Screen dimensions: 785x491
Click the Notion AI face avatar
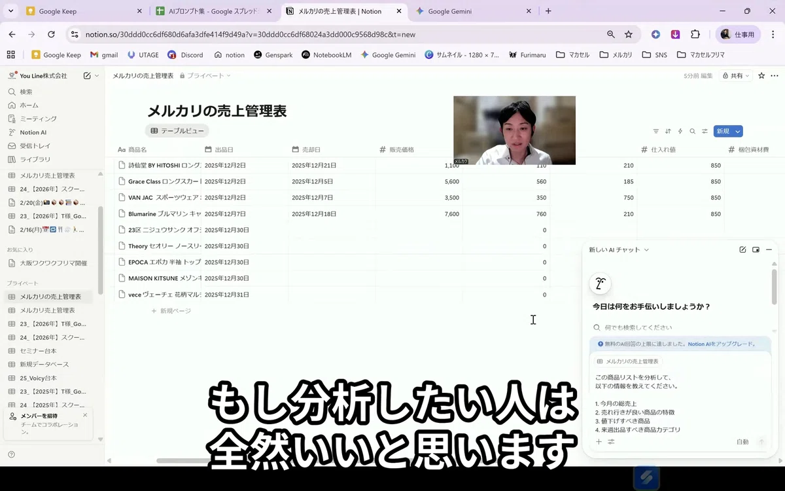[600, 283]
